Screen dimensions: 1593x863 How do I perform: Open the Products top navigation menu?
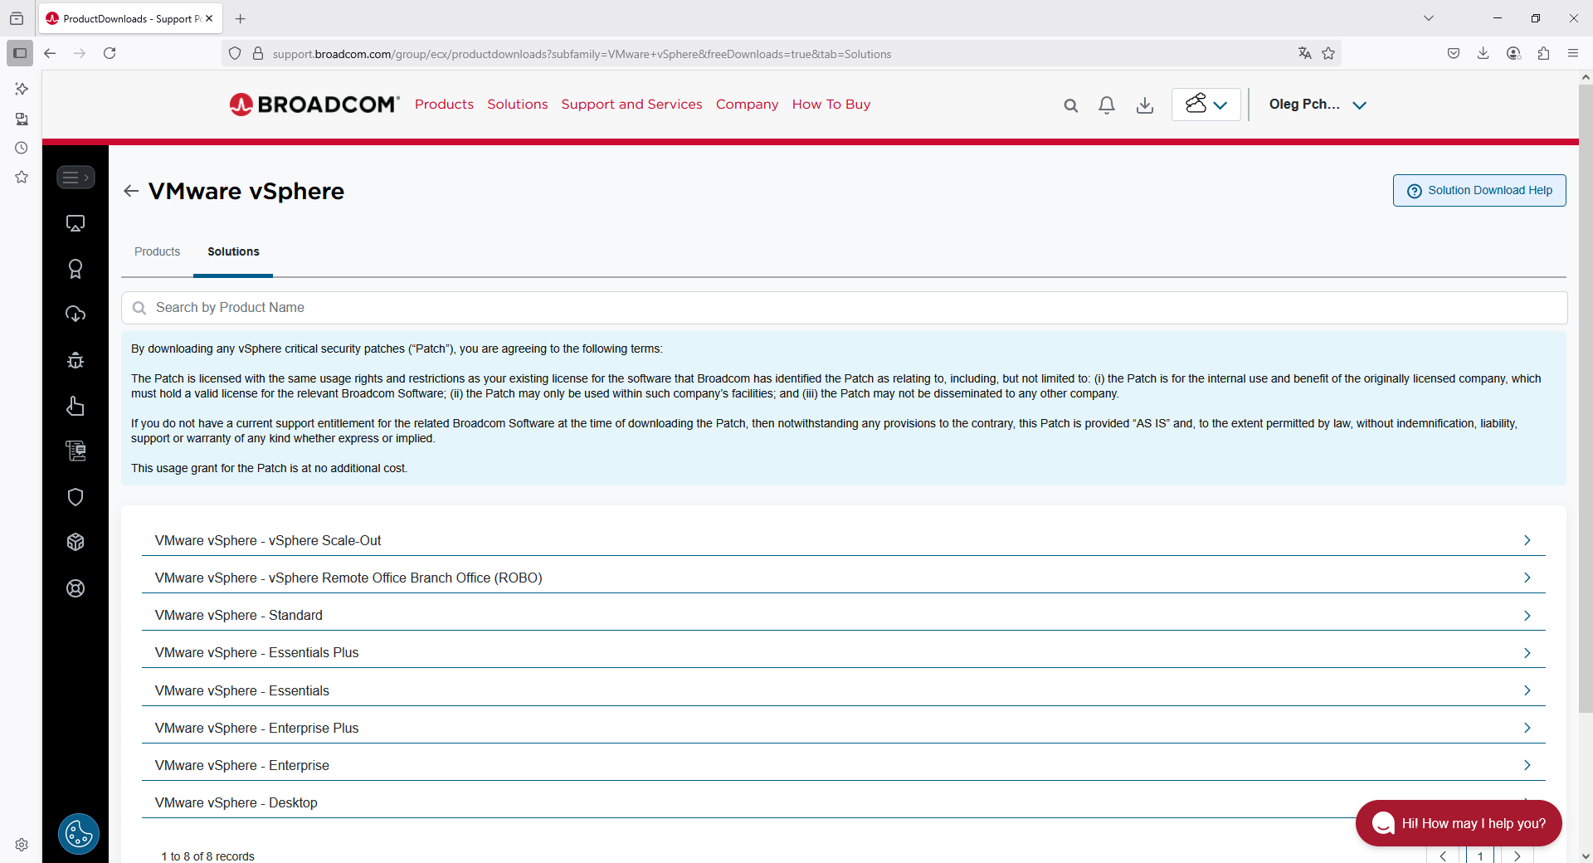(444, 105)
